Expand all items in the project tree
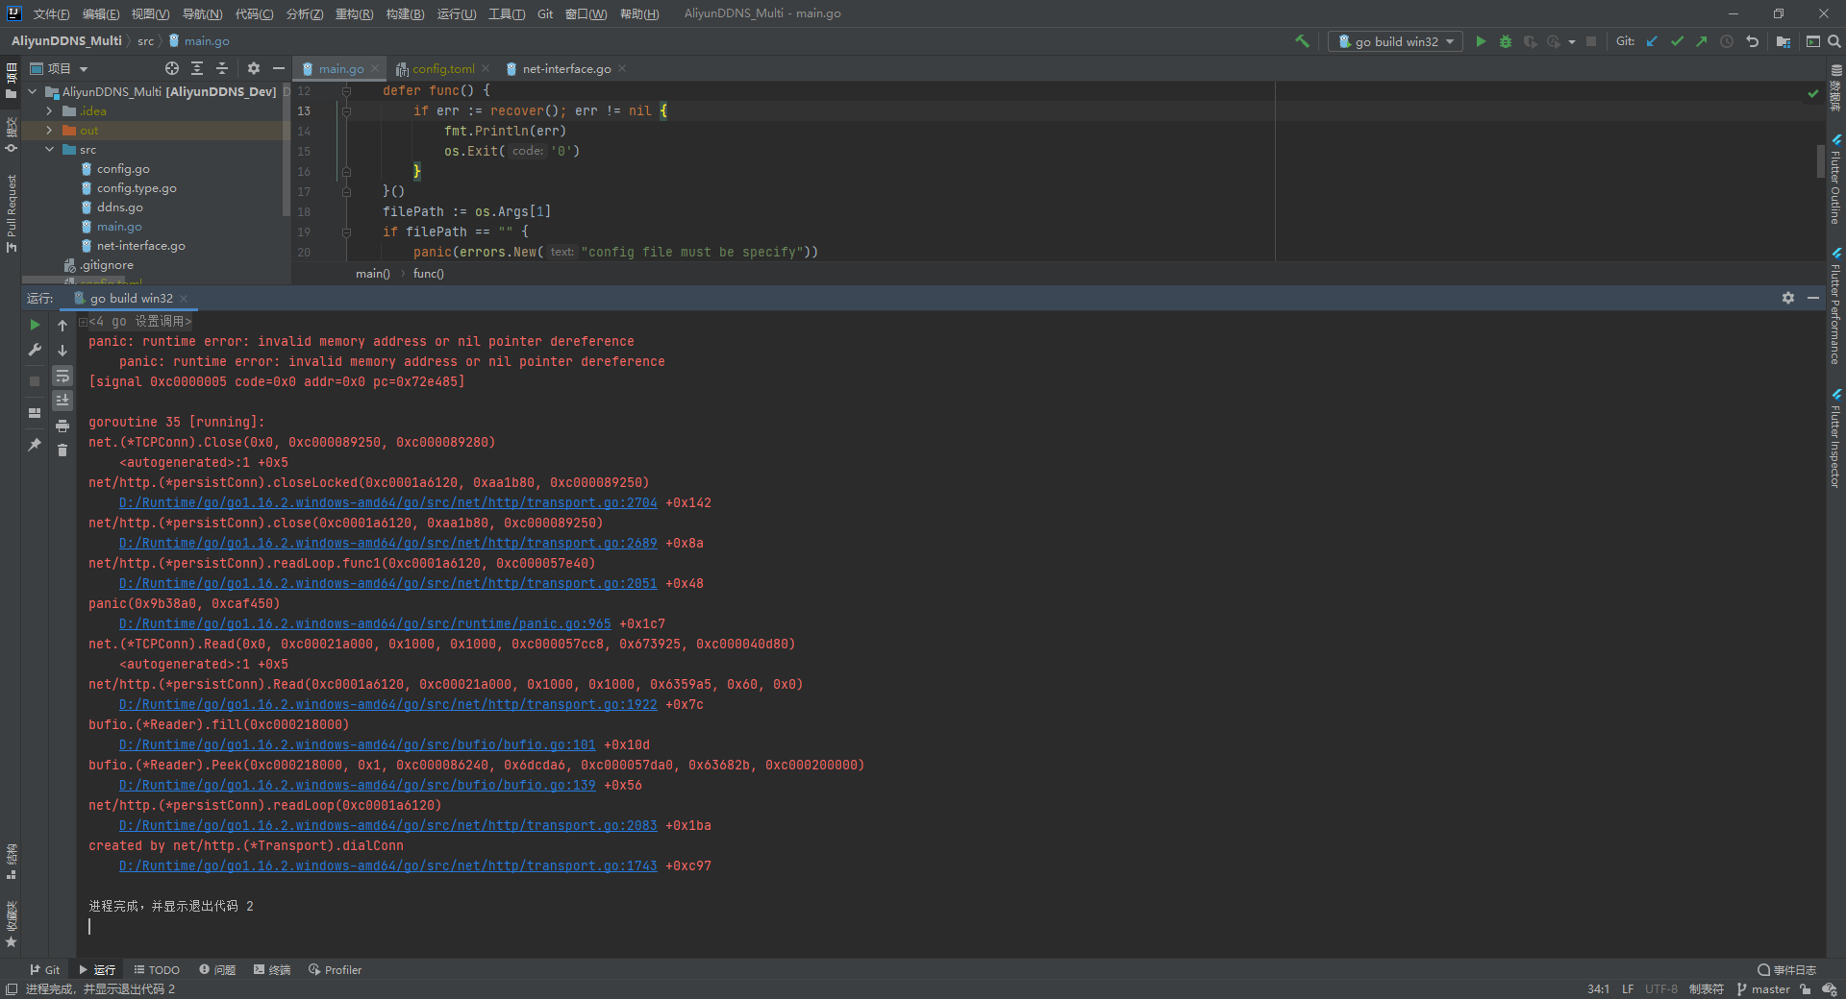Image resolution: width=1846 pixels, height=999 pixels. tap(197, 68)
